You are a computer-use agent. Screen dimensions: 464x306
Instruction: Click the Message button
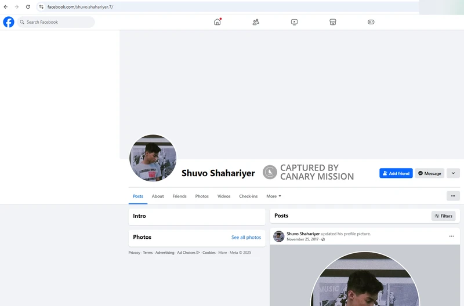pyautogui.click(x=429, y=173)
